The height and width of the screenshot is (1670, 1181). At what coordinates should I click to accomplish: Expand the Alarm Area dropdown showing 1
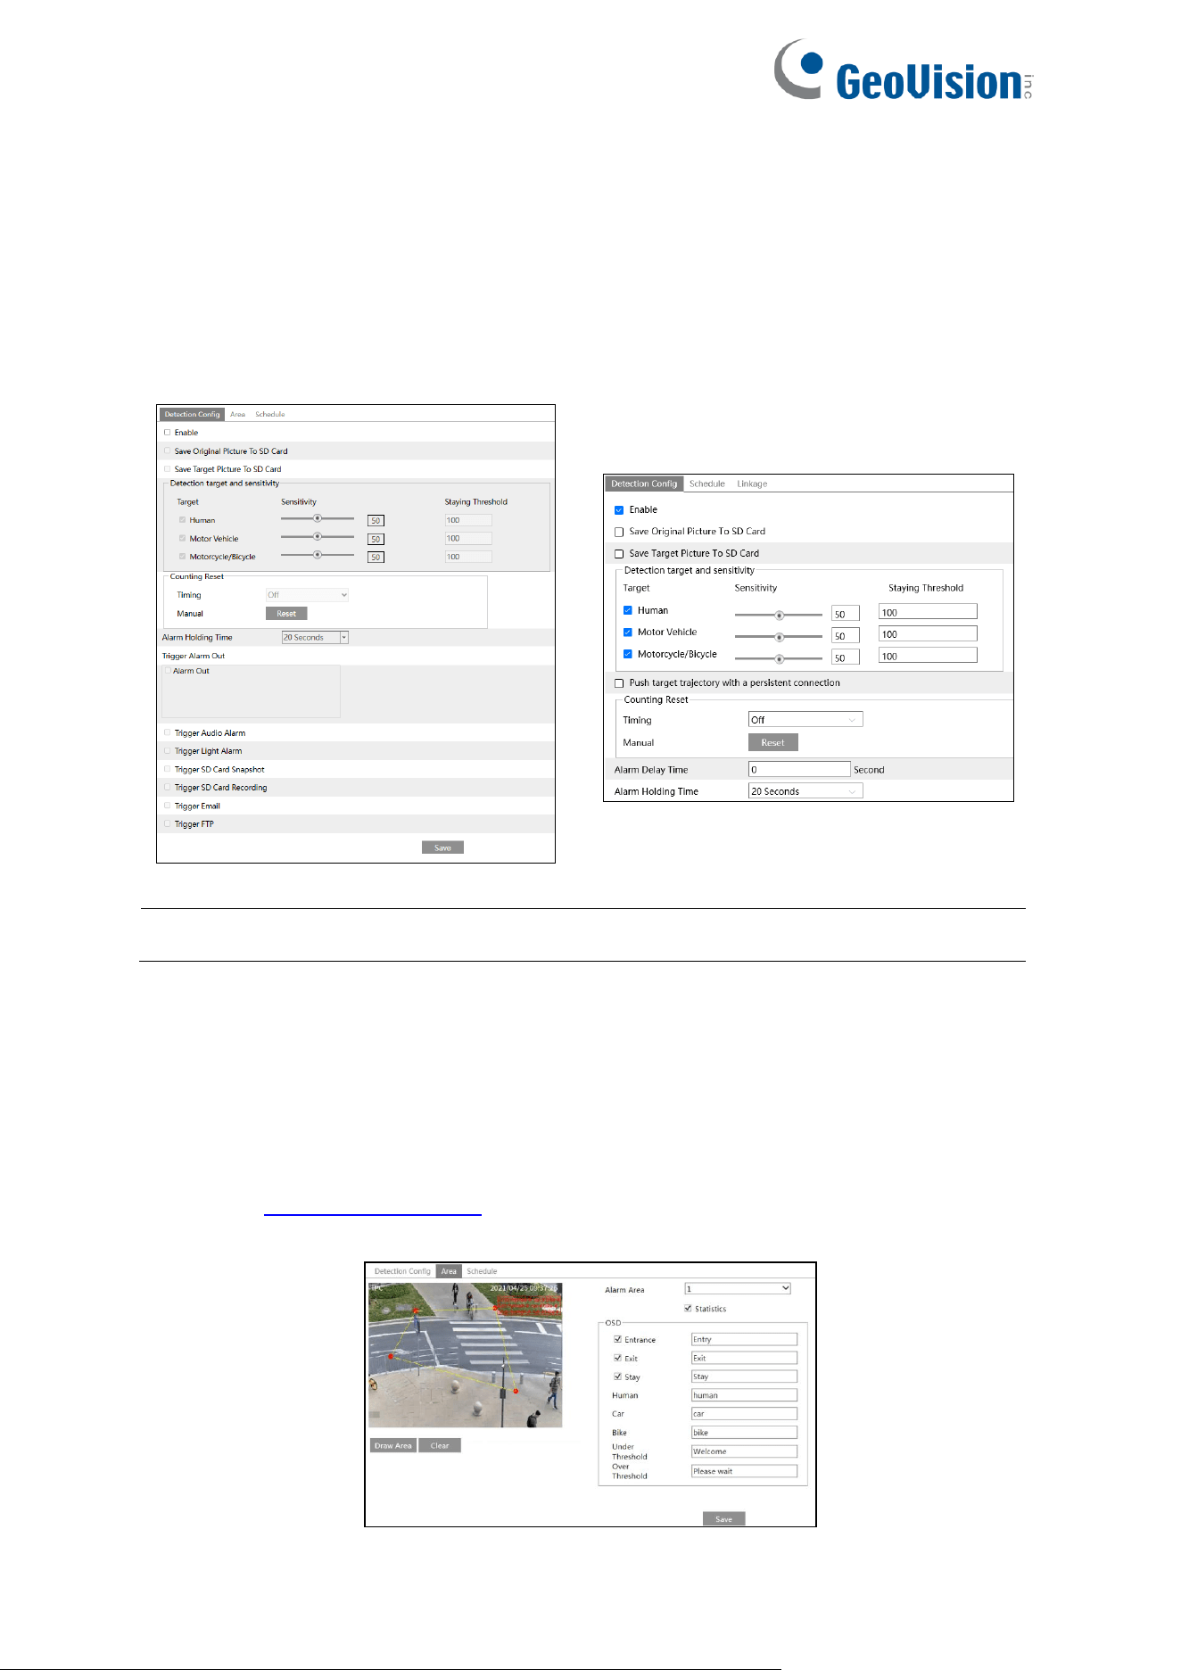click(x=738, y=1288)
